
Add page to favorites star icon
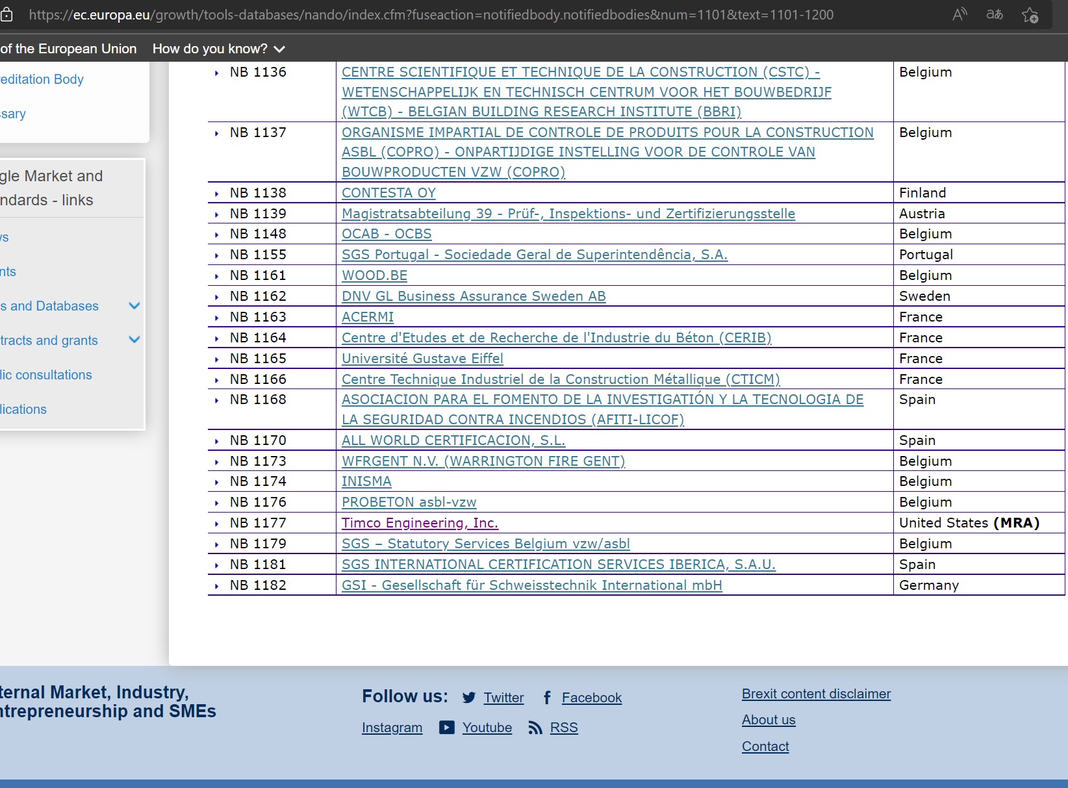(1030, 15)
